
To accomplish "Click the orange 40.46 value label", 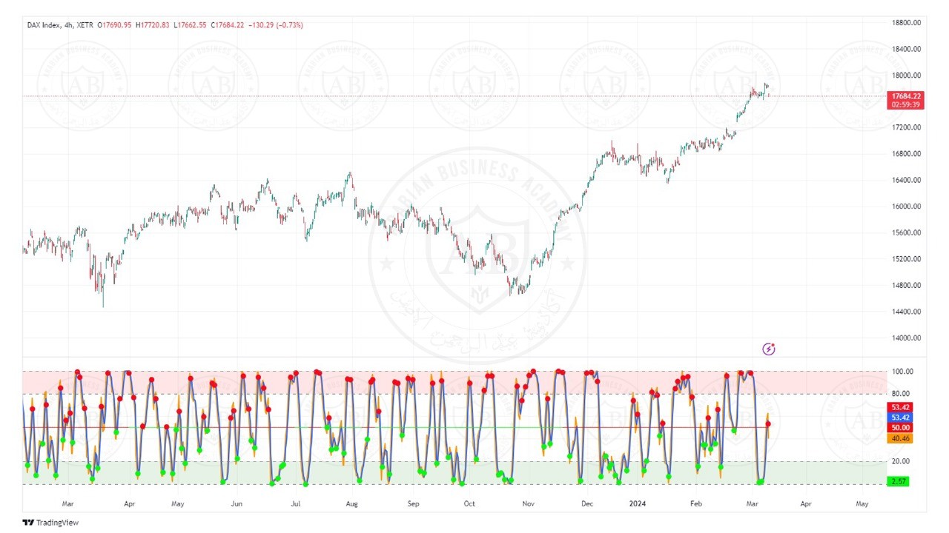I will coord(901,438).
